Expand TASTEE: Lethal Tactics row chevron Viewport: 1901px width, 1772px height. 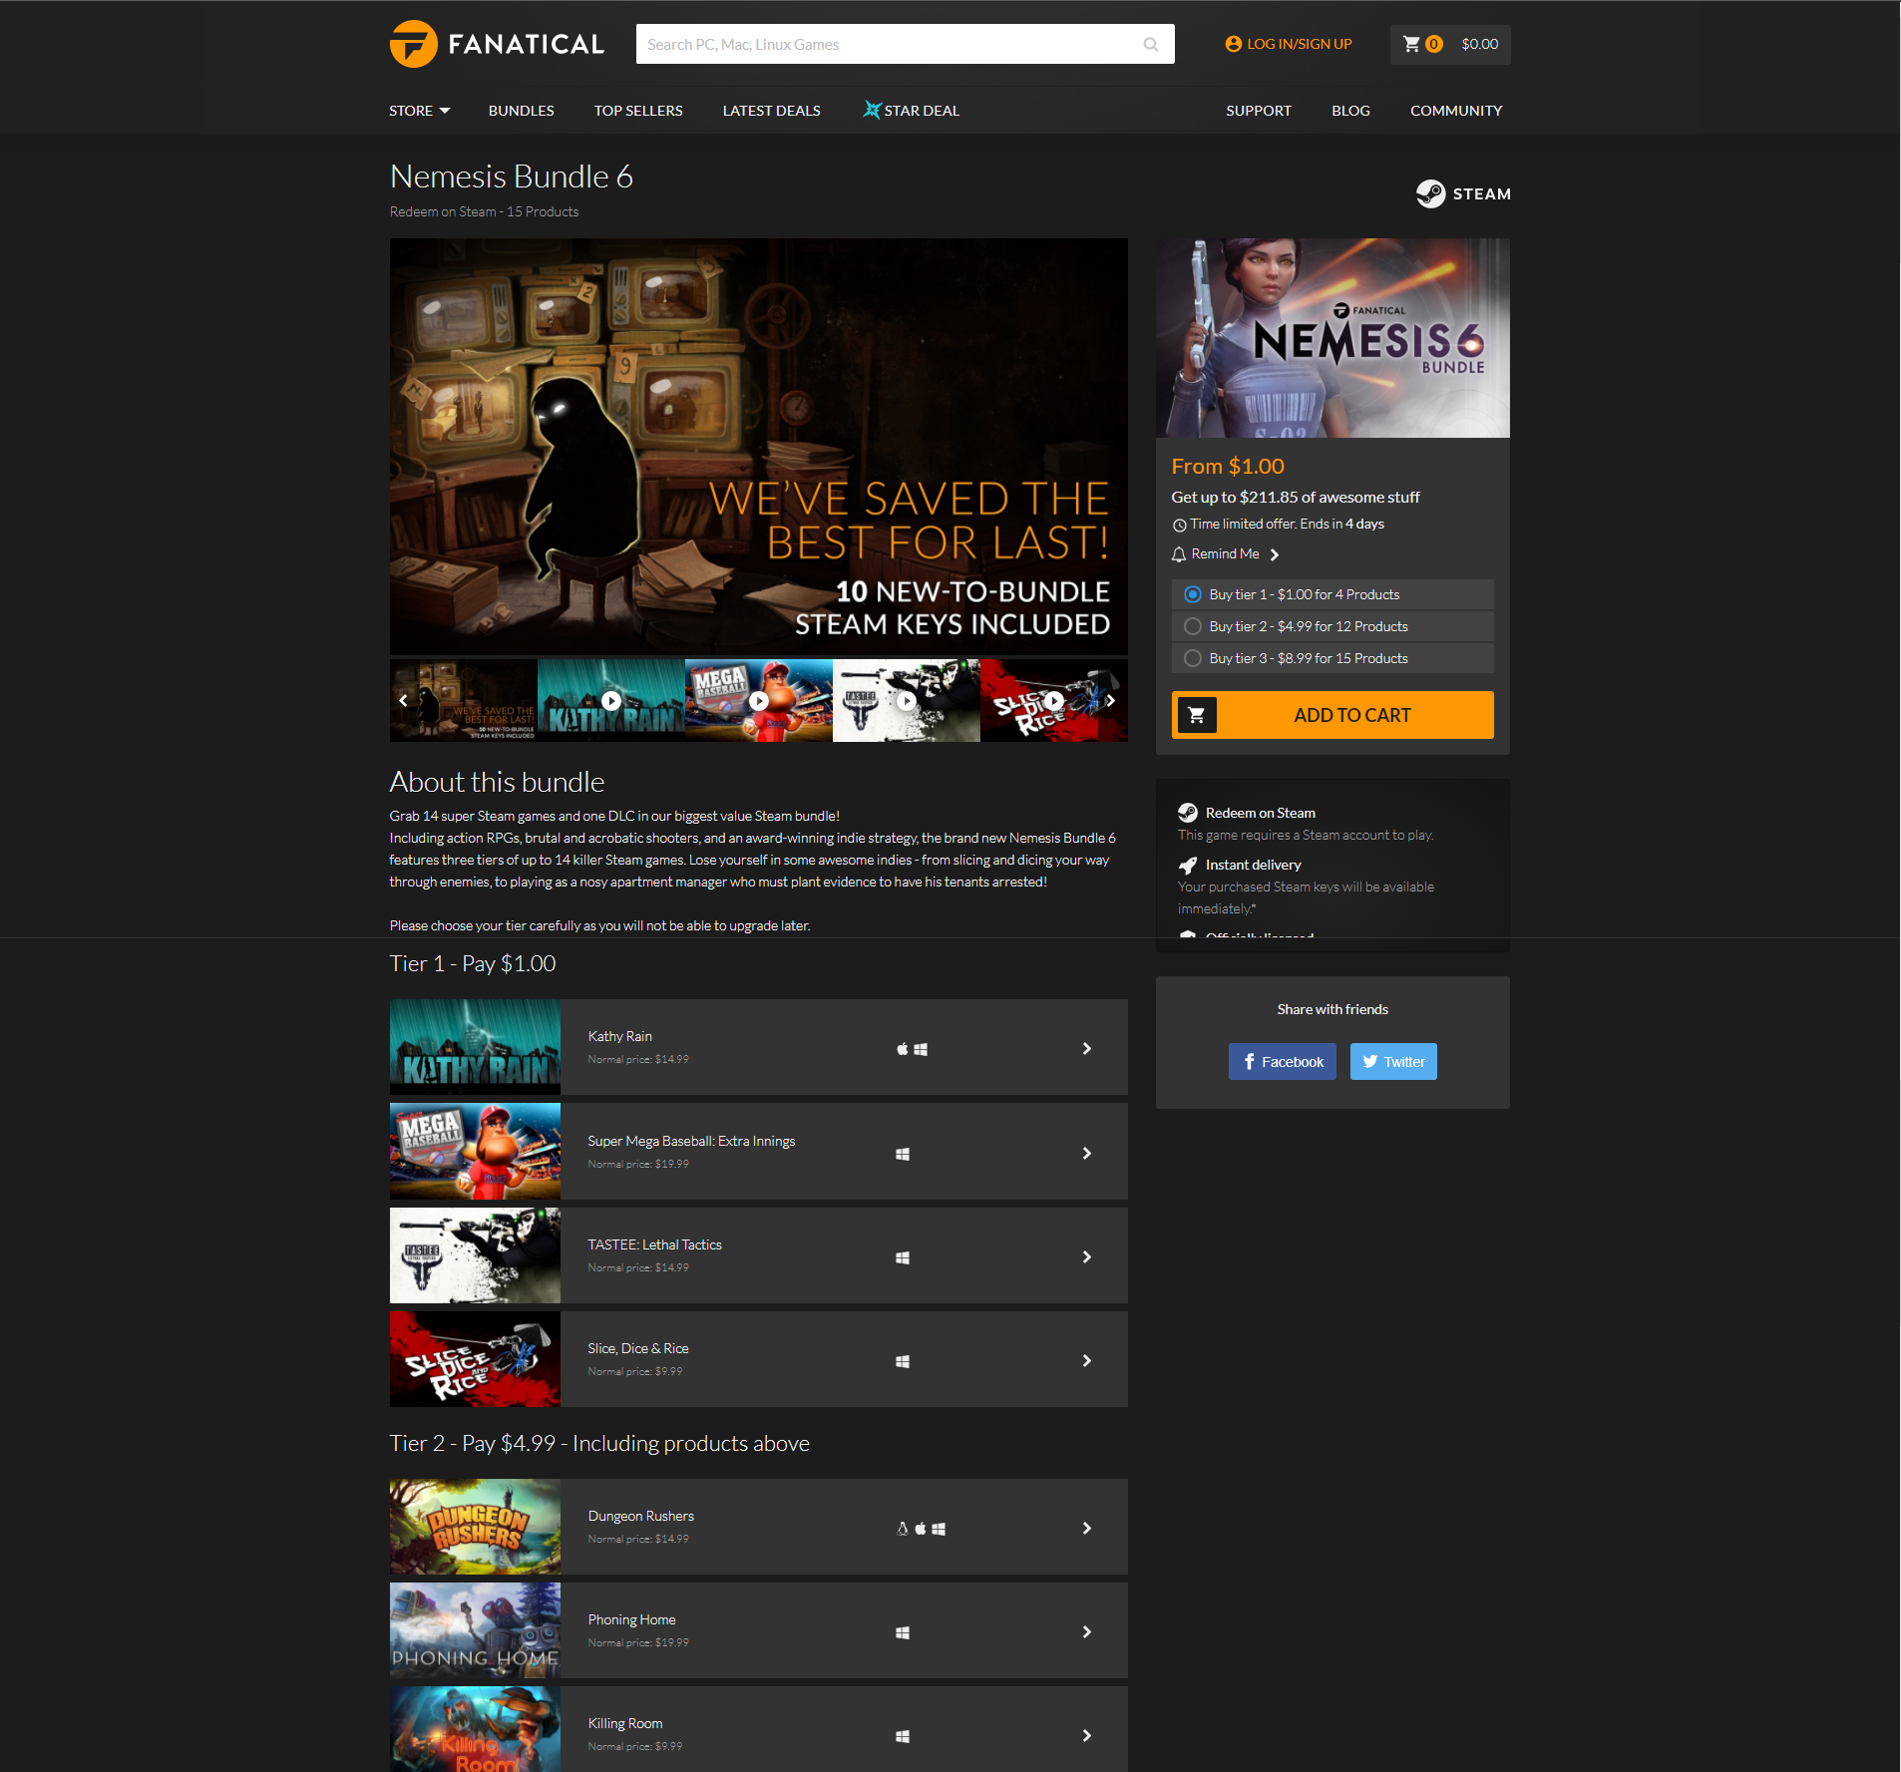click(1087, 1256)
